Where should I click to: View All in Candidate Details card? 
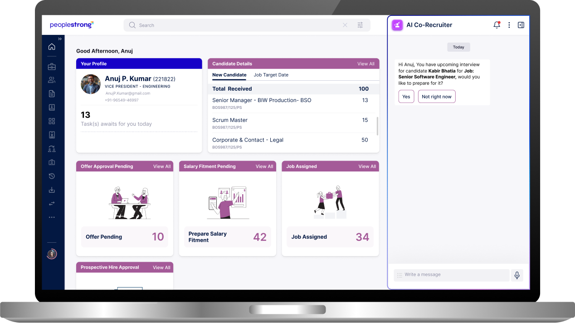click(x=366, y=64)
